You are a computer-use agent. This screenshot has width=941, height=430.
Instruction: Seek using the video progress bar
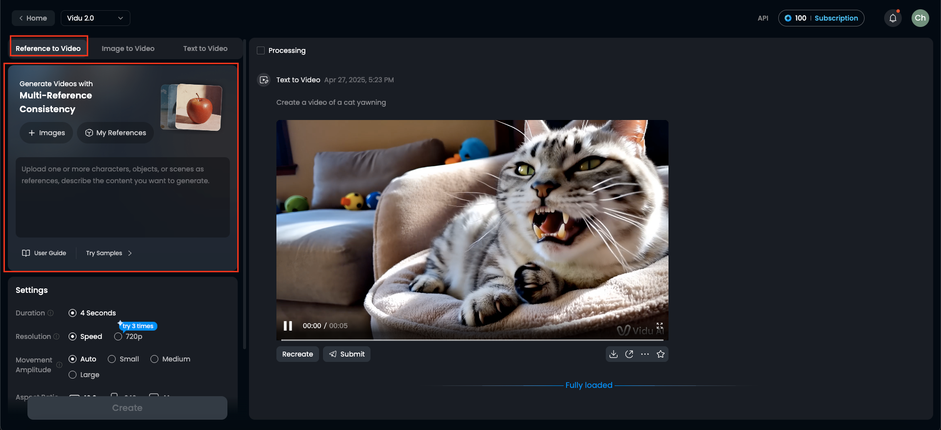click(x=472, y=339)
